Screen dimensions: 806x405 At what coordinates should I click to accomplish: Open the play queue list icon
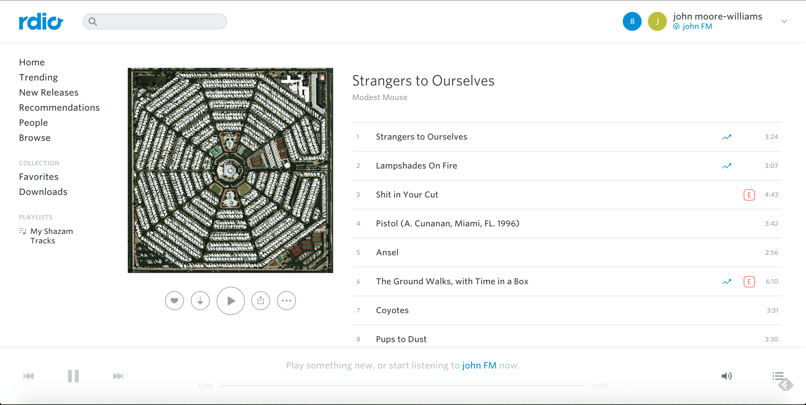pos(778,376)
